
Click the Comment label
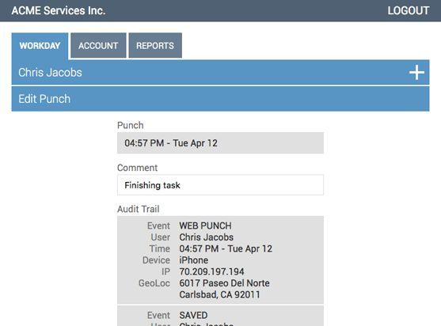click(137, 168)
